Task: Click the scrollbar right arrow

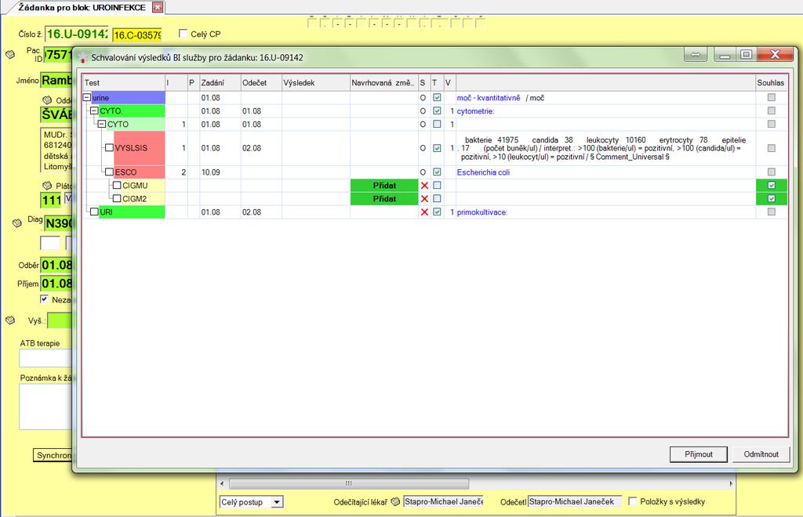Action: [x=731, y=483]
